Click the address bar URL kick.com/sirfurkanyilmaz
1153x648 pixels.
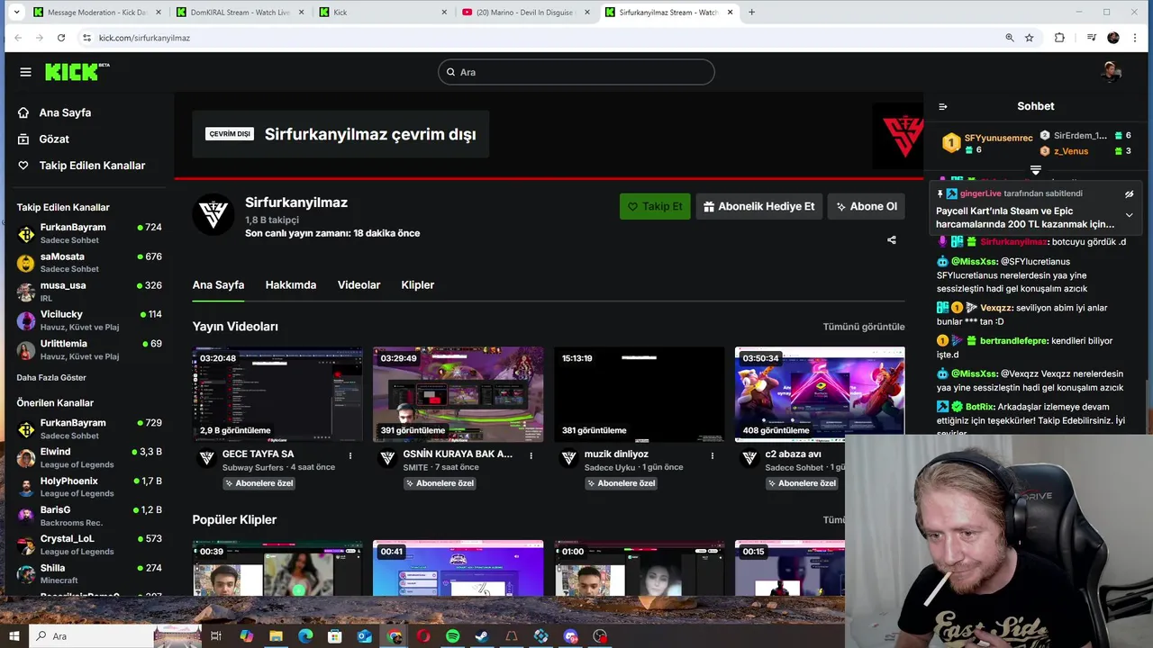(144, 38)
